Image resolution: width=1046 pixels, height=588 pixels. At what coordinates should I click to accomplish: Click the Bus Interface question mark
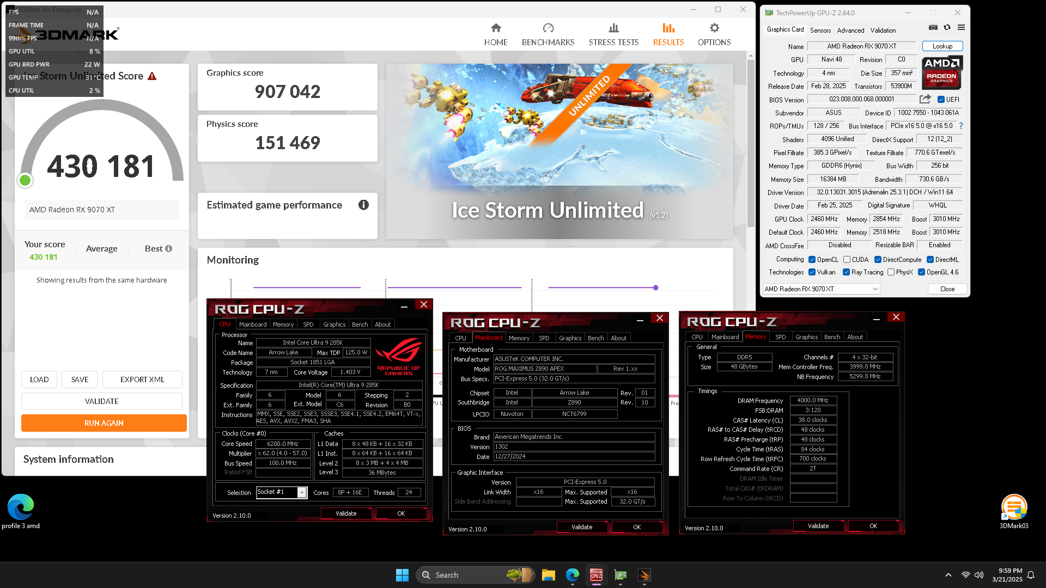pos(961,126)
